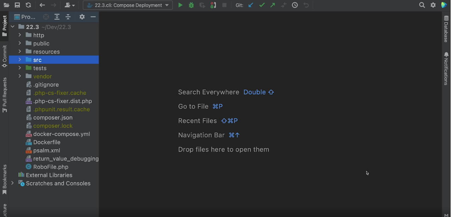Push commits using the green Git arrow
The width and height of the screenshot is (452, 217).
(273, 5)
